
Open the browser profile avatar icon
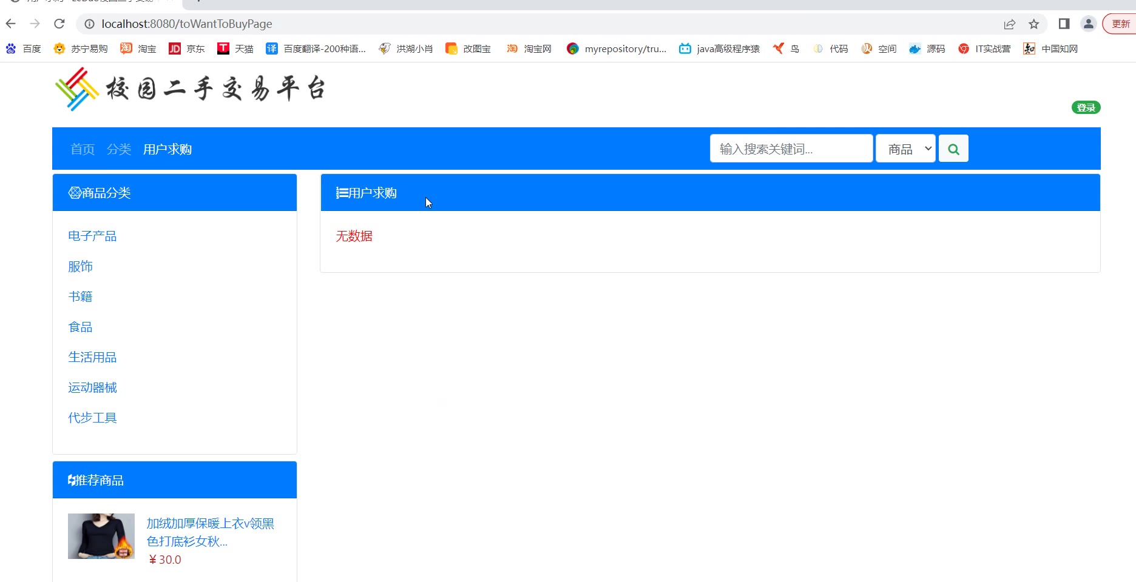point(1089,24)
